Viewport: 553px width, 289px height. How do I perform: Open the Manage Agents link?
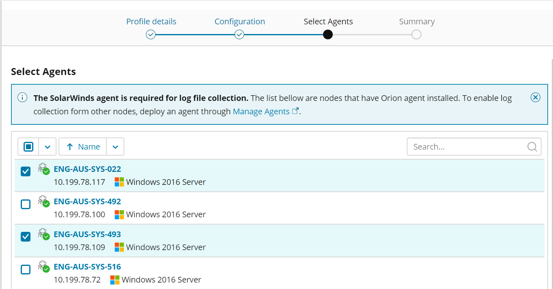tap(261, 111)
